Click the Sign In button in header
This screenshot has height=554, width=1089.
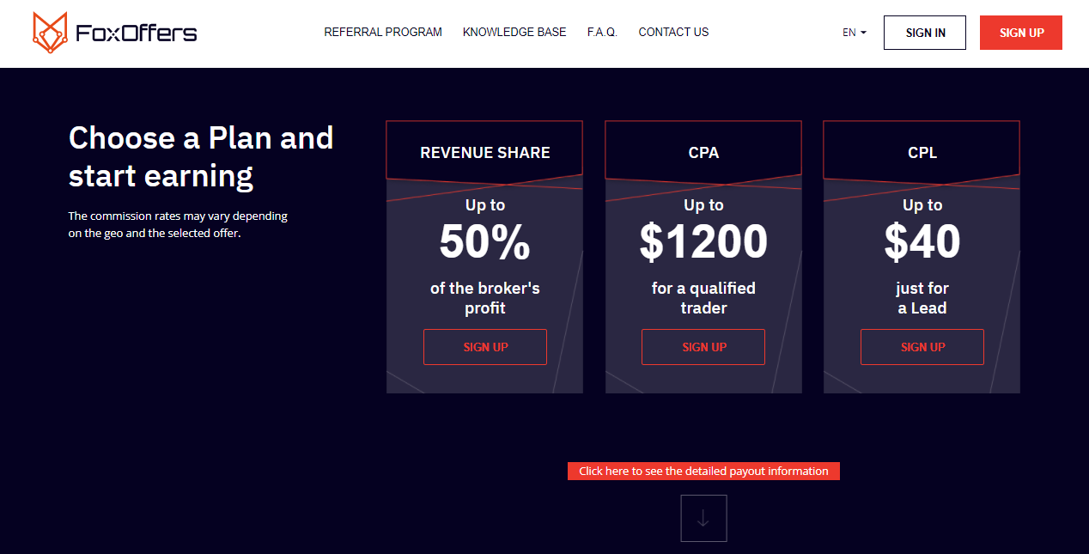[x=925, y=33]
